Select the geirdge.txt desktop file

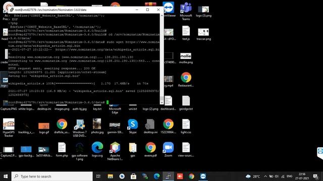click(186, 103)
